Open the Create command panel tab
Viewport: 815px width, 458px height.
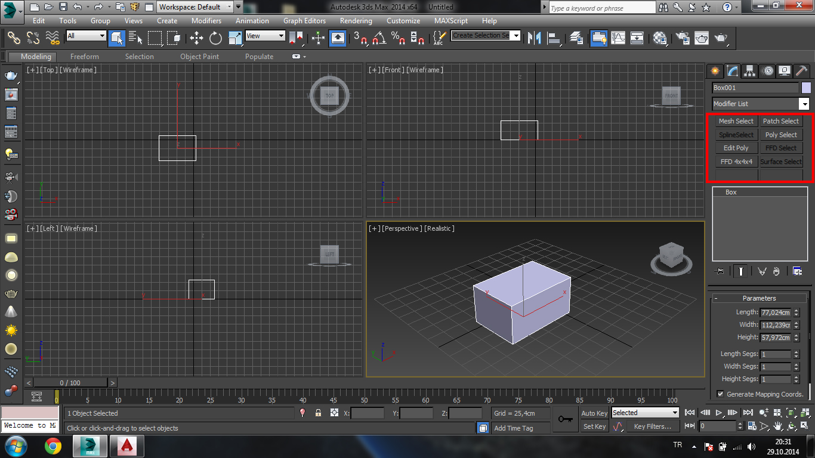click(x=715, y=71)
